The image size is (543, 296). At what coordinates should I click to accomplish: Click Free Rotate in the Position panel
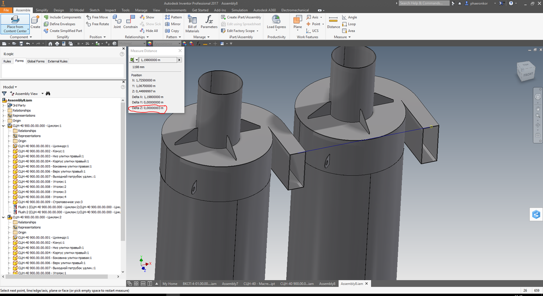pos(97,24)
